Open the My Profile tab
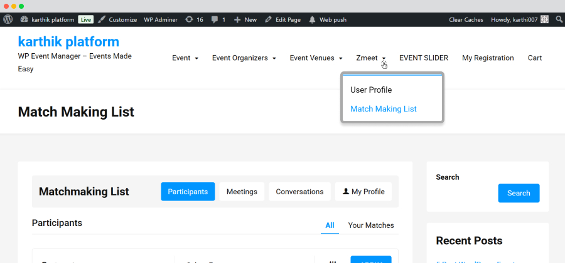The image size is (565, 263). [363, 192]
